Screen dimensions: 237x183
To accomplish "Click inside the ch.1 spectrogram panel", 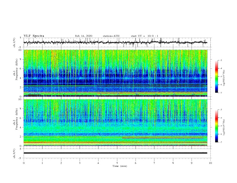I will pyautogui.click(x=115, y=73).
